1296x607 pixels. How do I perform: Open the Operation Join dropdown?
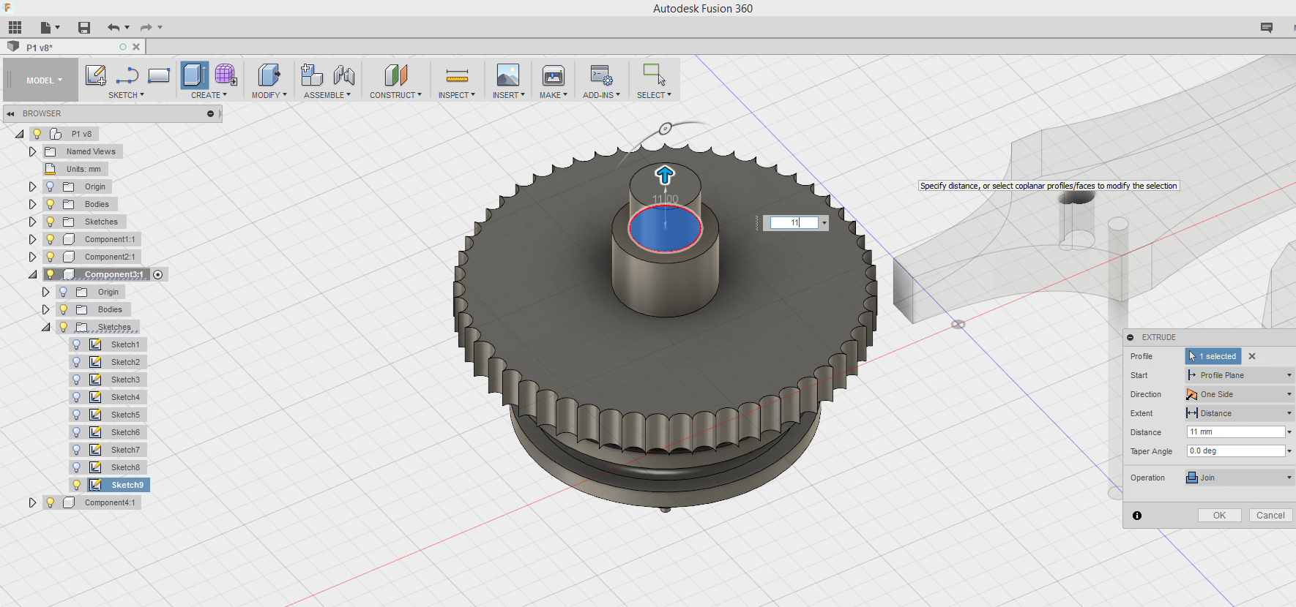coord(1239,478)
